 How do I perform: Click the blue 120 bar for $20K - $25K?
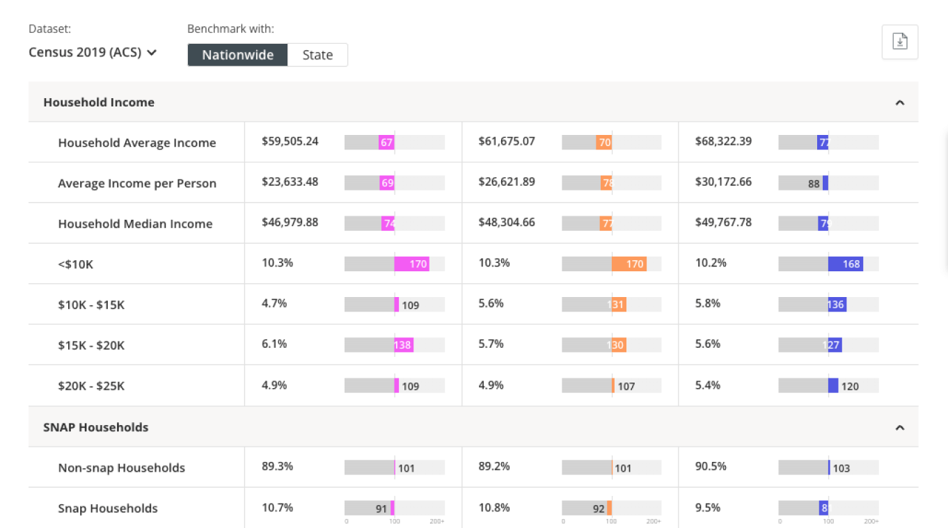[833, 385]
